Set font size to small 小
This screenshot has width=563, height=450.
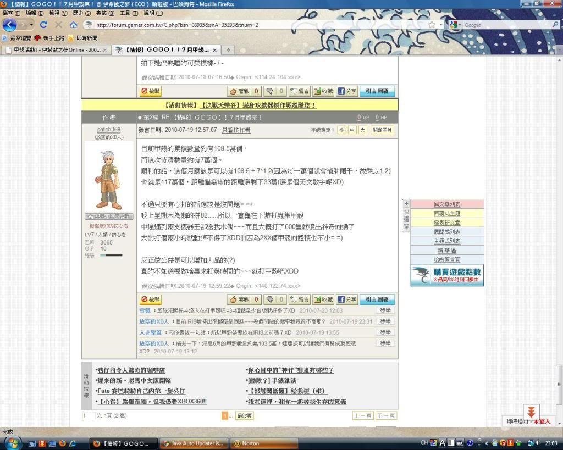[342, 130]
